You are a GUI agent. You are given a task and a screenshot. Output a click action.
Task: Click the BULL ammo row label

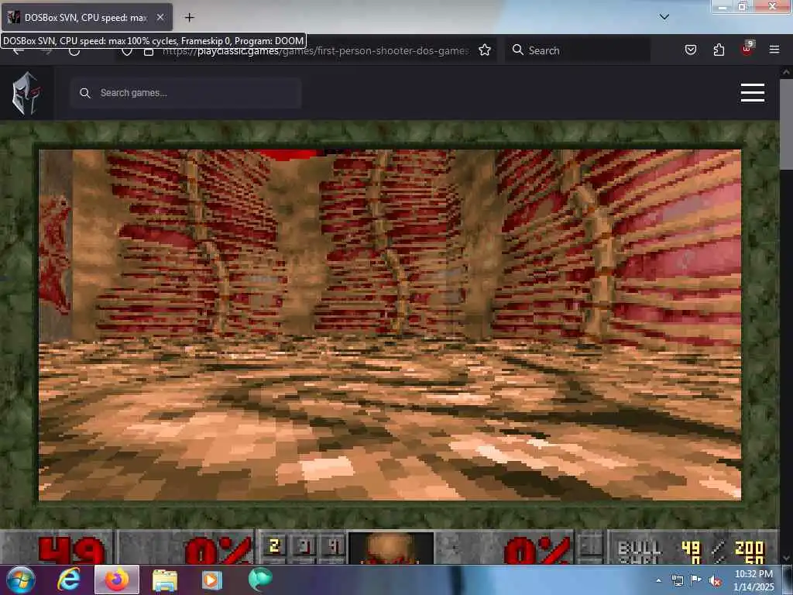tap(639, 549)
